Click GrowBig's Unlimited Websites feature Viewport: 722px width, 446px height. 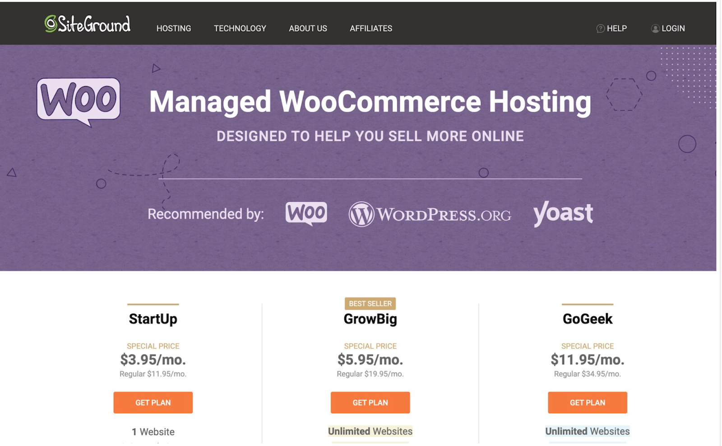point(370,432)
